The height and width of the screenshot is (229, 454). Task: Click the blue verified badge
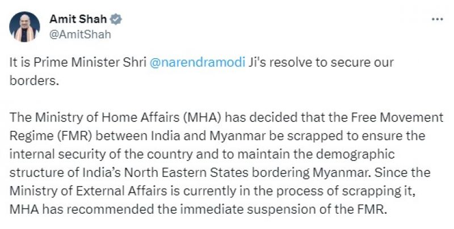point(116,19)
